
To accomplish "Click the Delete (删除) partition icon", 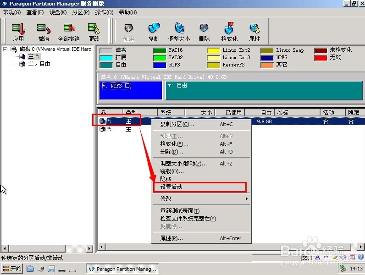I will [204, 32].
